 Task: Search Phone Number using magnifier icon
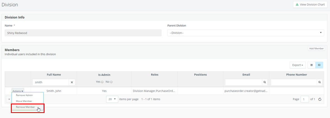[319, 82]
